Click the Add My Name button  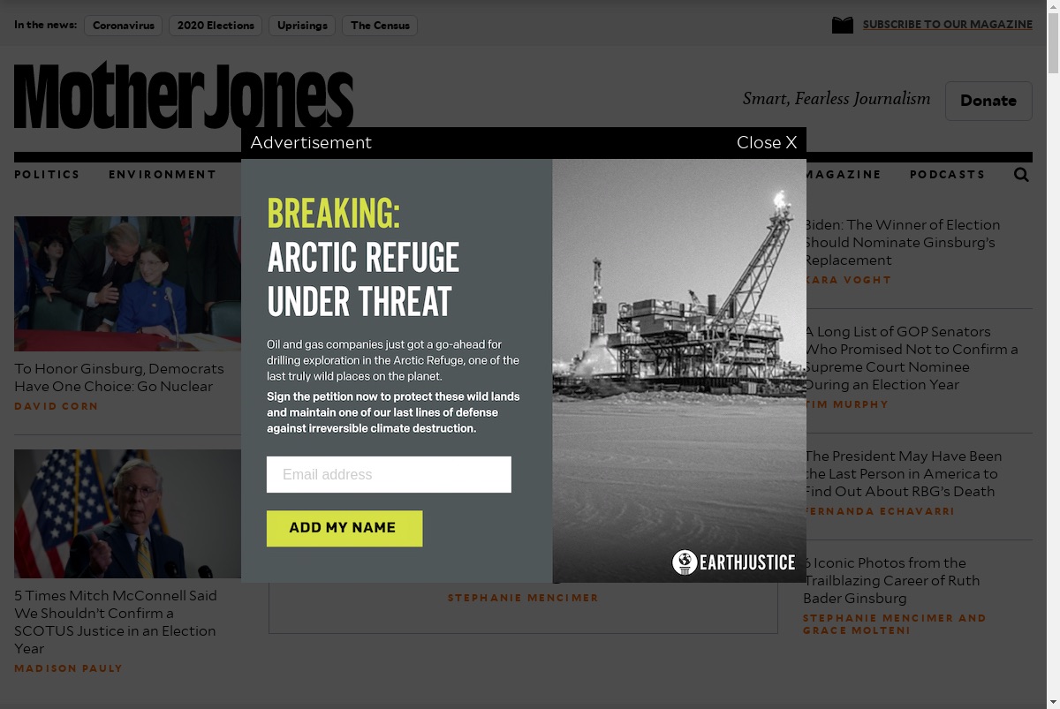pyautogui.click(x=344, y=528)
